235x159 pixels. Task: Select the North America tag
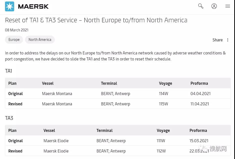pyautogui.click(x=40, y=40)
